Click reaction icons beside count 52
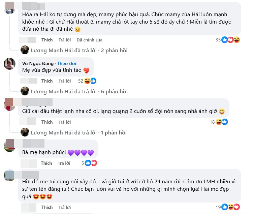254x214 pixels. tap(90, 81)
